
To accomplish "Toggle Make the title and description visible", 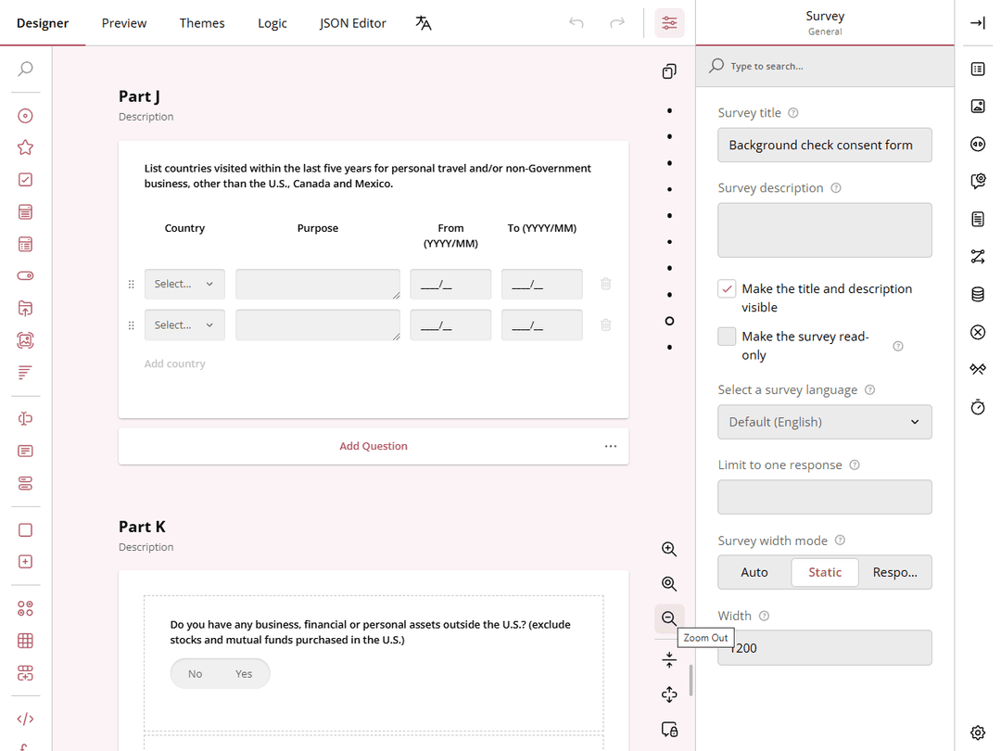I will [x=727, y=288].
